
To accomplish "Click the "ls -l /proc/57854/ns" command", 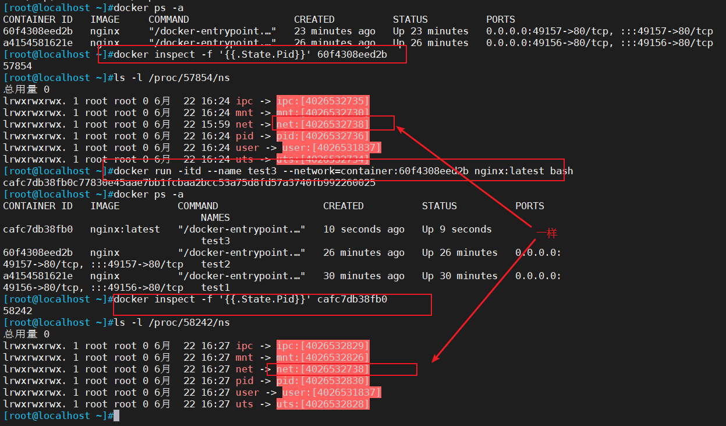I will 172,78.
